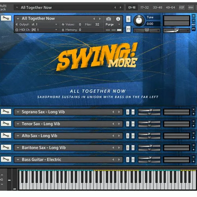The height and width of the screenshot is (197, 197).
Task: Open wrench editor for Alto Sax row
Action: pos(6,135)
